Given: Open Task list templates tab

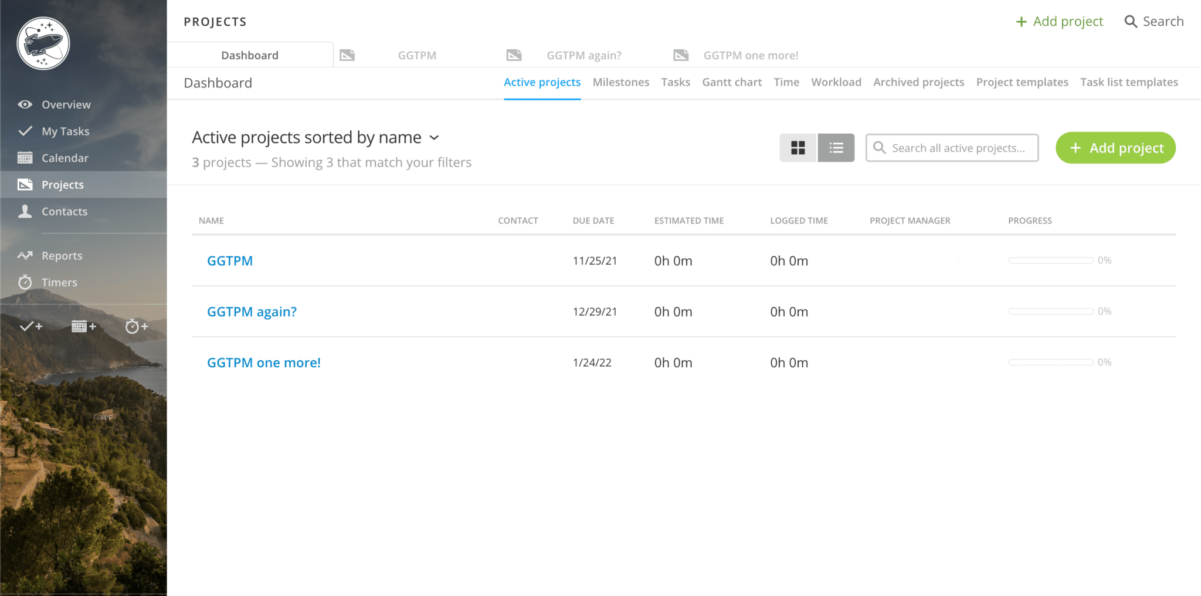Looking at the screenshot, I should coord(1129,82).
